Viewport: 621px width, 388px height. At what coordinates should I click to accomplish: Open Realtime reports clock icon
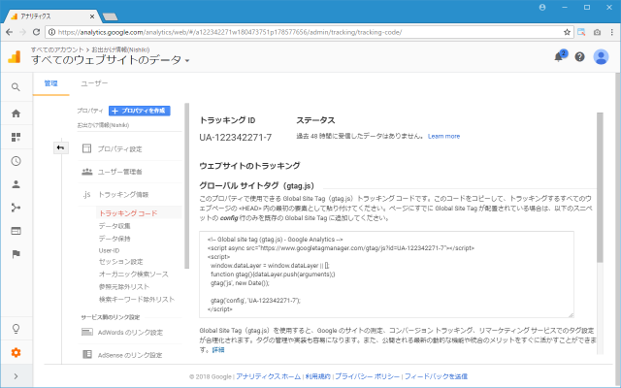point(16,160)
